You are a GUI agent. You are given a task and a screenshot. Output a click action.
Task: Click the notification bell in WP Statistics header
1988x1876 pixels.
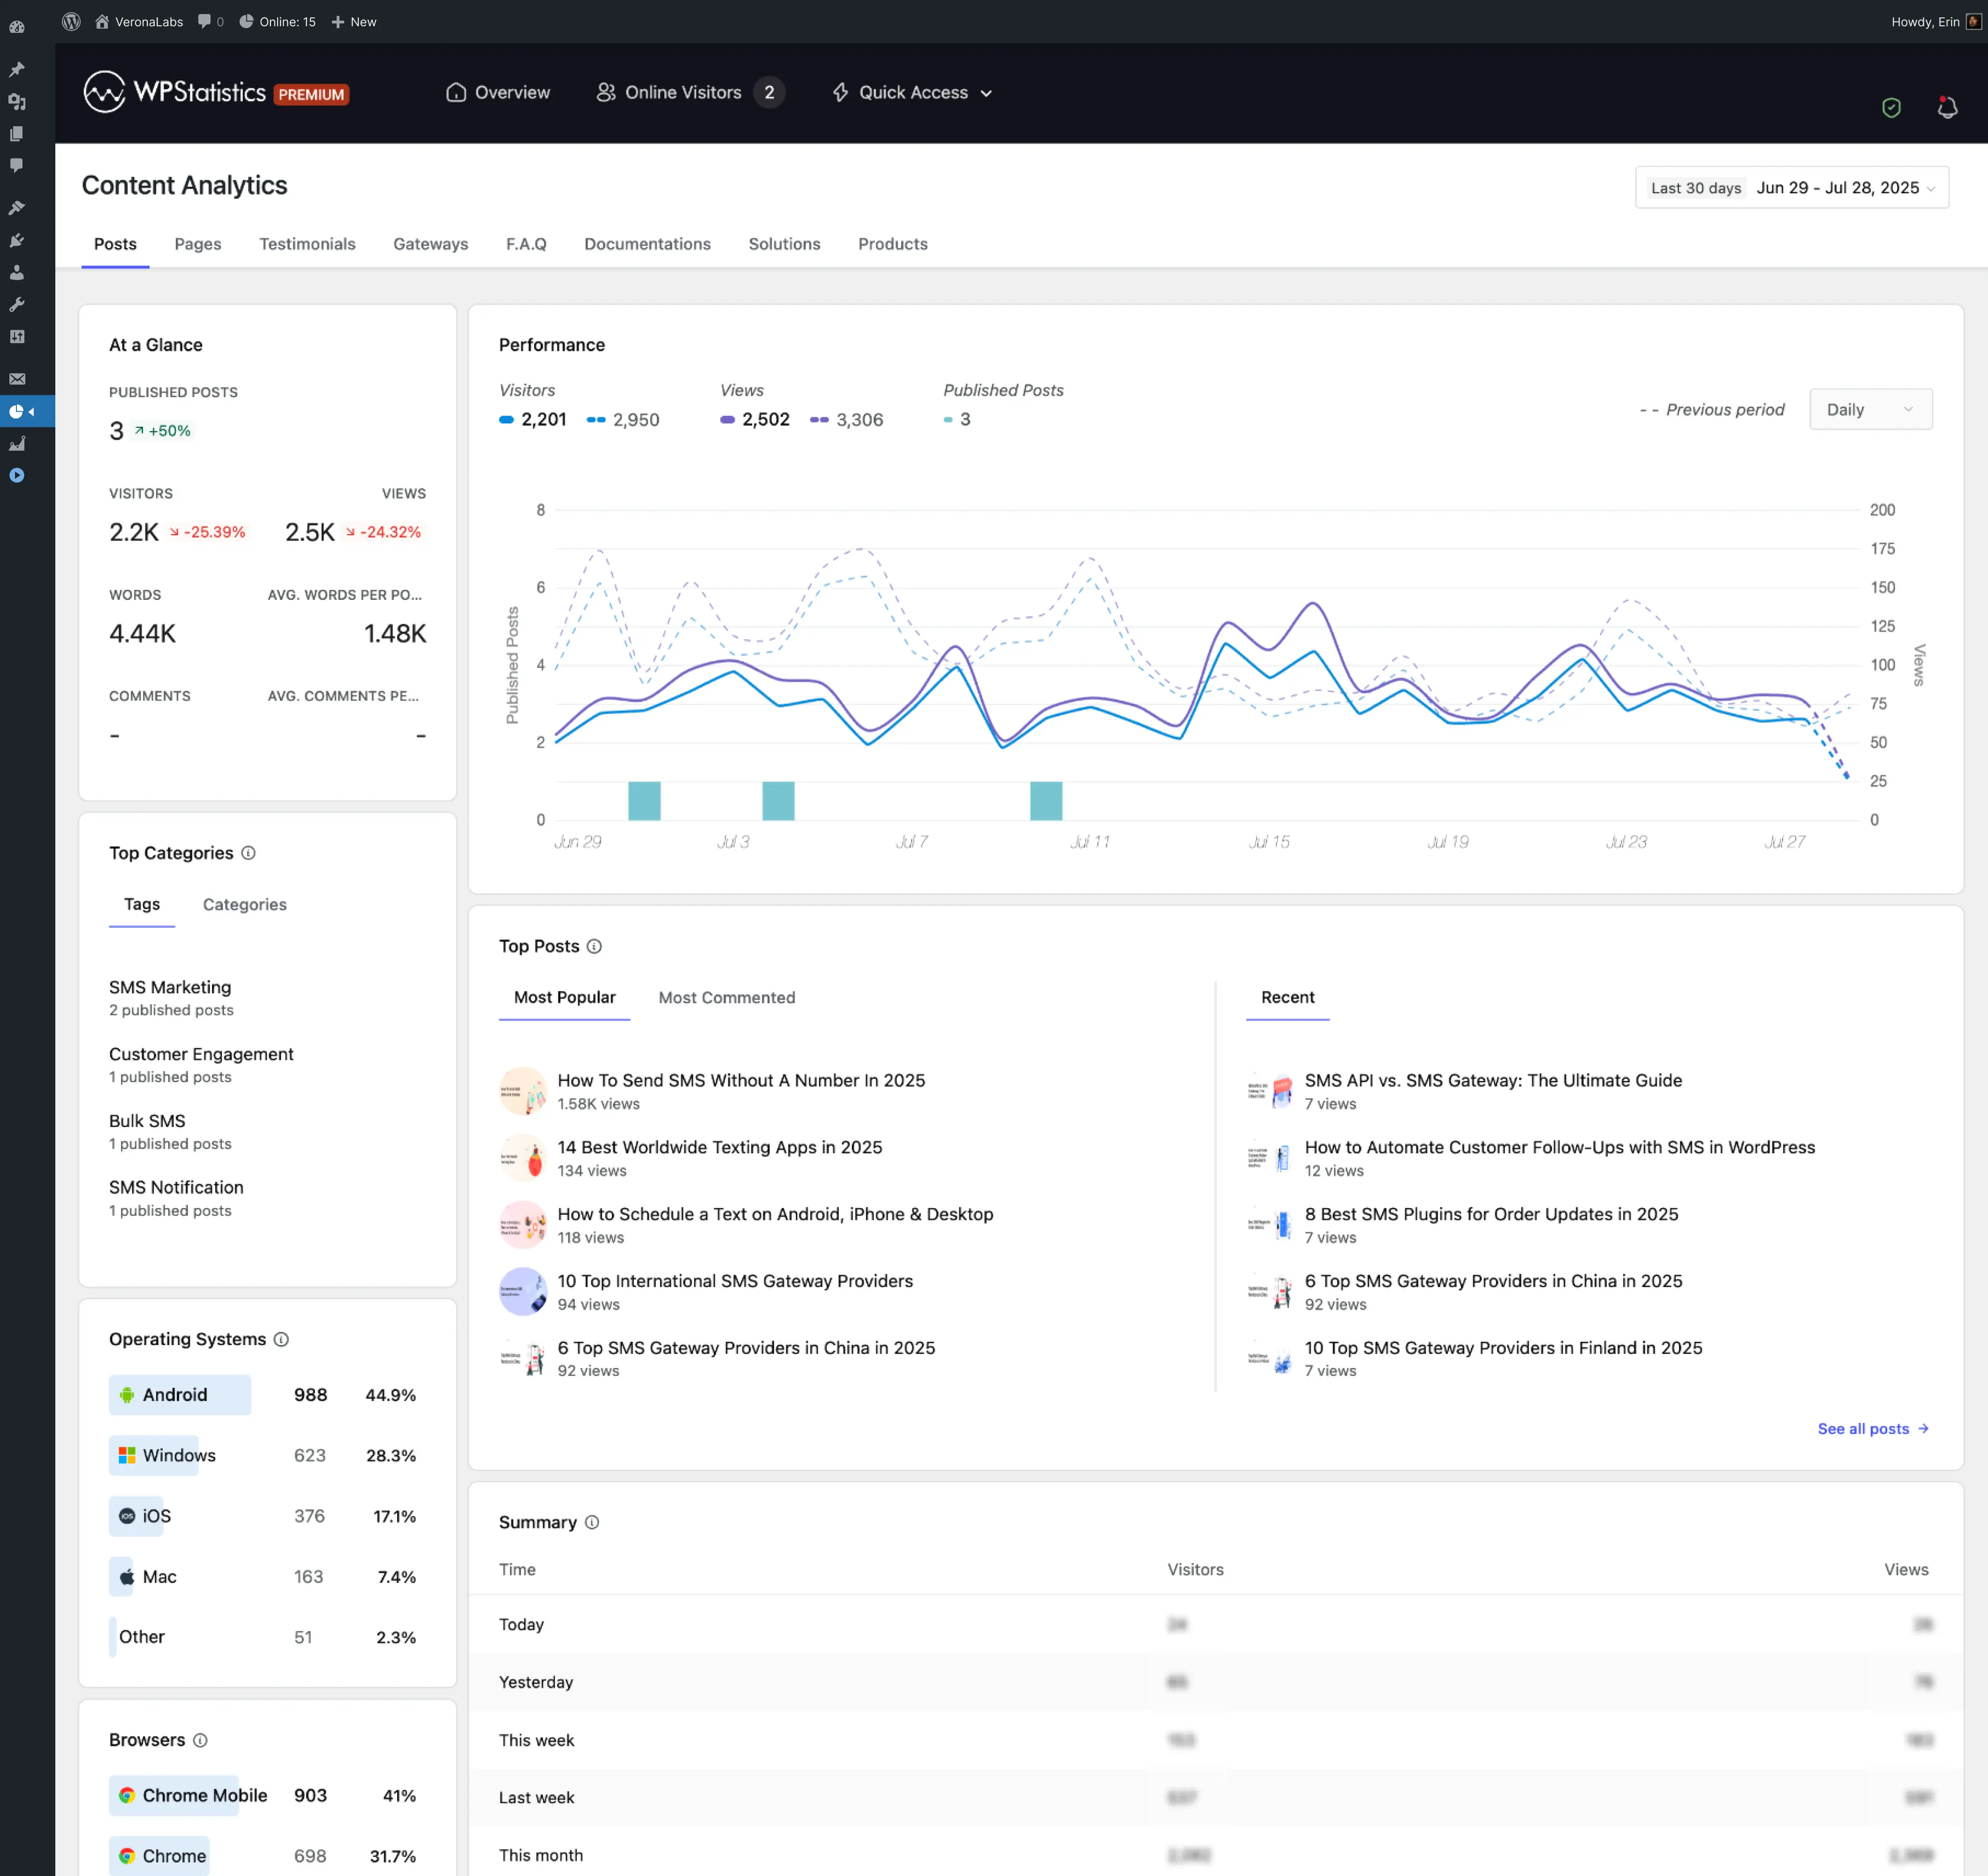1947,107
